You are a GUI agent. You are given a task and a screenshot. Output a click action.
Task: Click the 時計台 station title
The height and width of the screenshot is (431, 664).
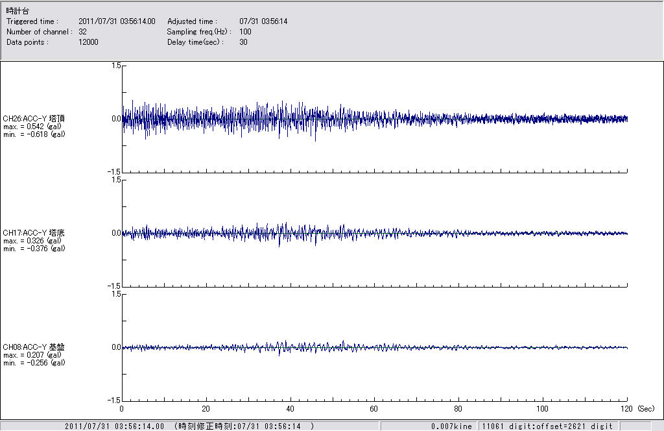click(18, 11)
